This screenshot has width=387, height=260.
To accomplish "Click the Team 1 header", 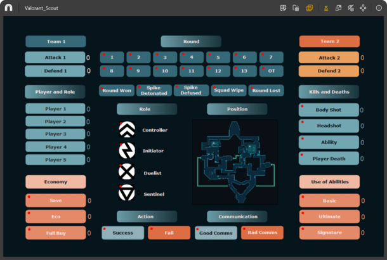I will [56, 41].
